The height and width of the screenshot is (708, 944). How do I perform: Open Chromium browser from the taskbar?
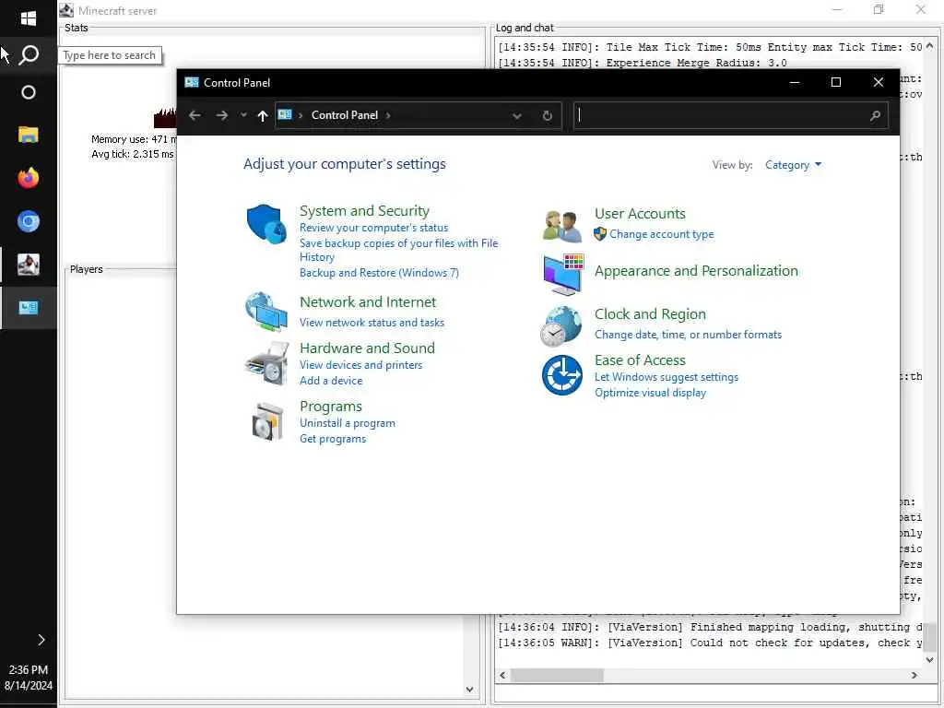click(x=29, y=221)
